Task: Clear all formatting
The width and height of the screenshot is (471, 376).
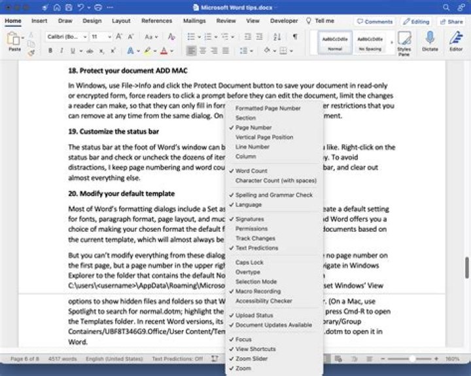Action: point(171,37)
